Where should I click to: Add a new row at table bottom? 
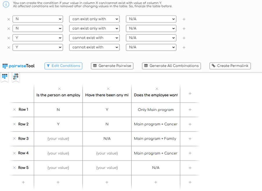[23, 182]
